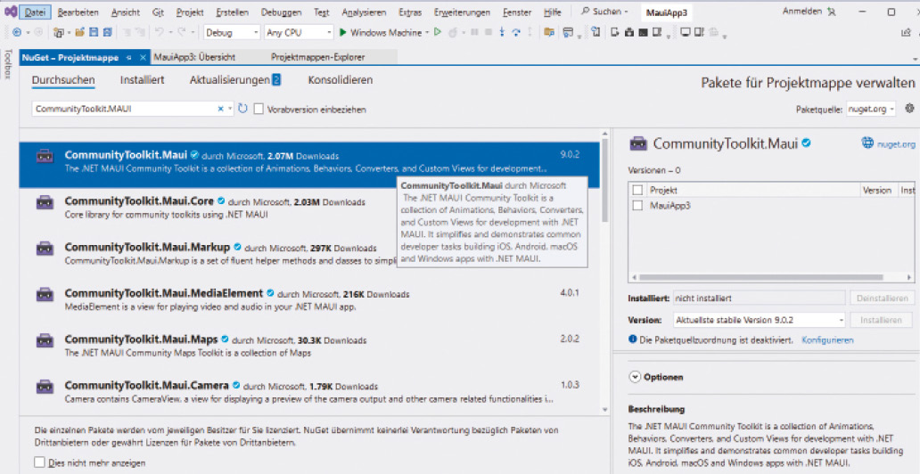Open the Any CPU platform dropdown

coord(300,33)
